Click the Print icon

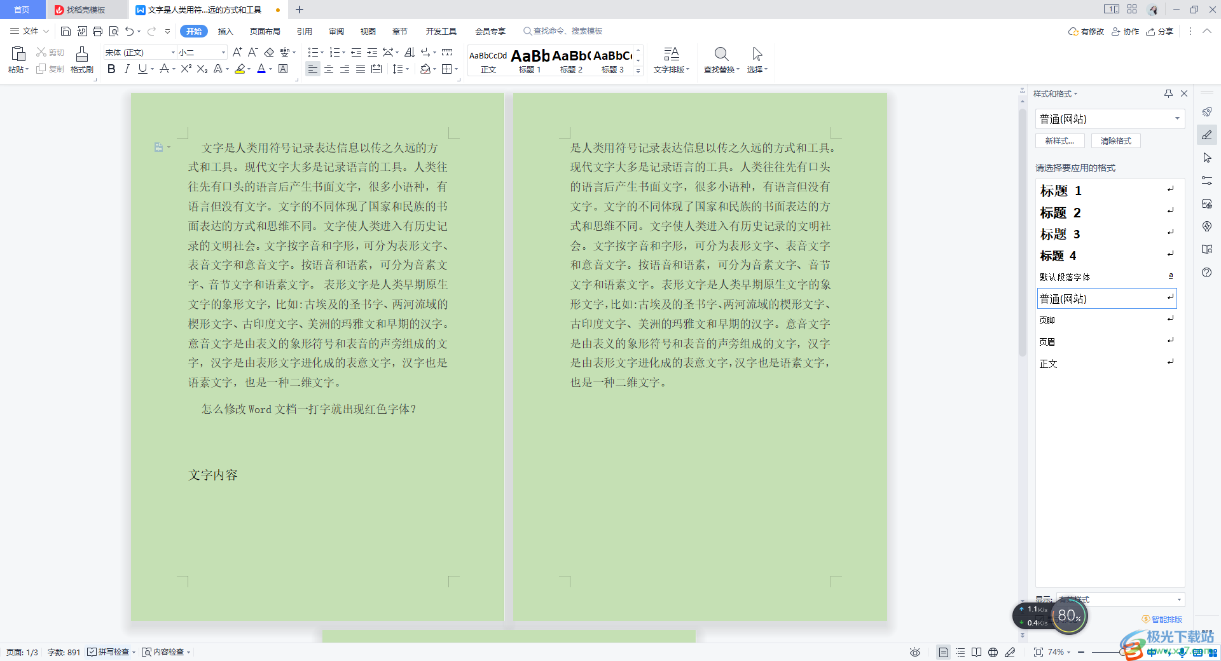pyautogui.click(x=97, y=31)
